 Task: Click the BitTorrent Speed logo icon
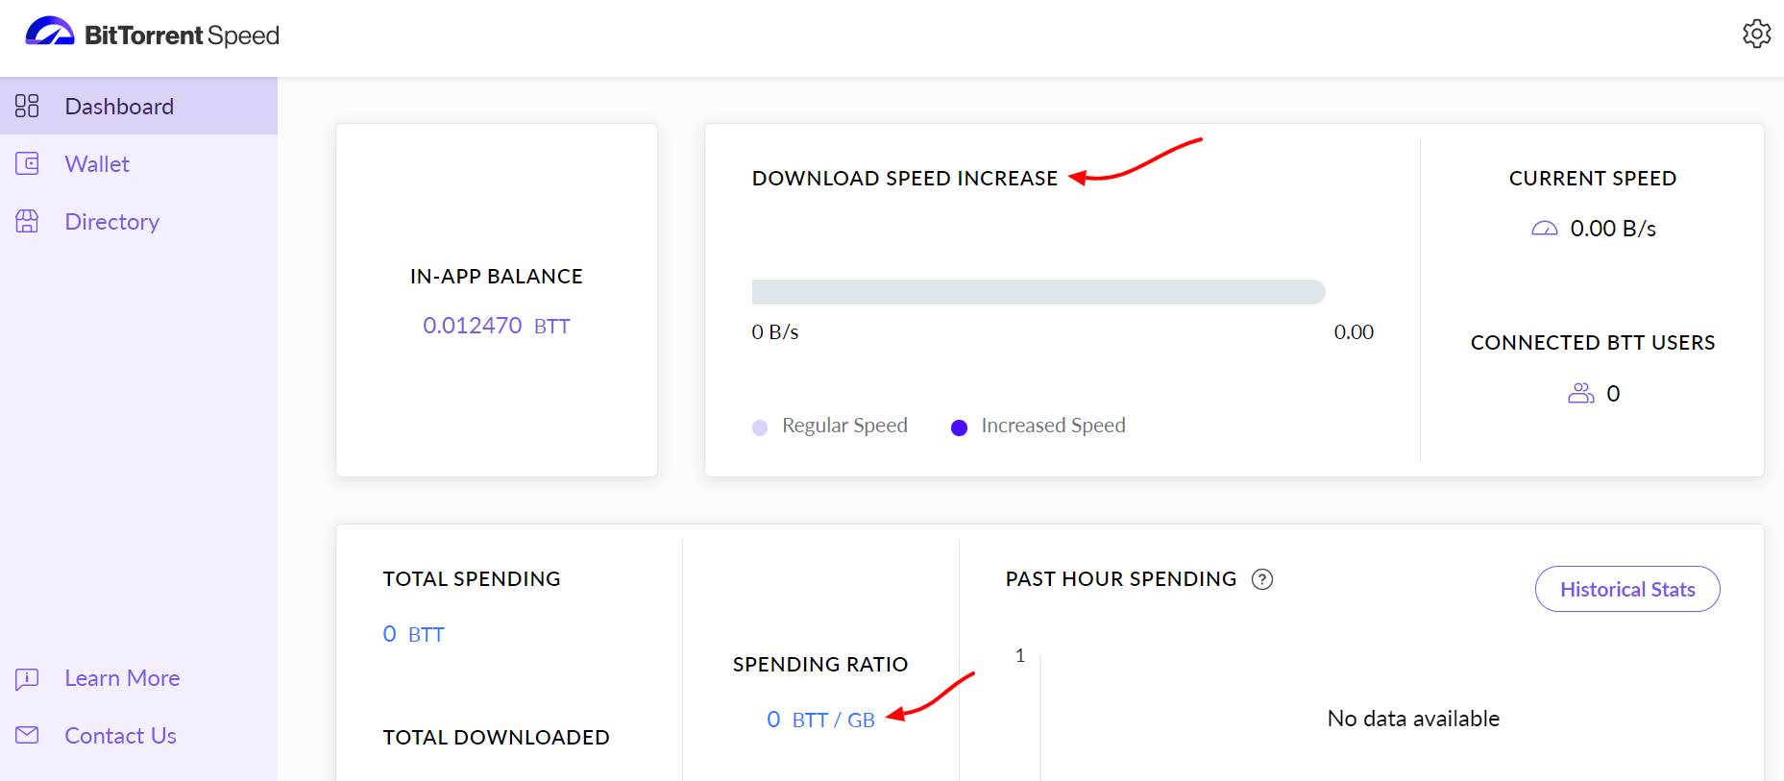[50, 32]
